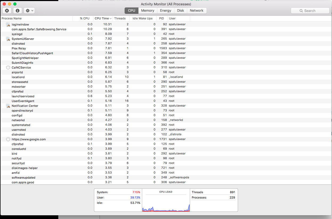
Task: Sort by PID column header
Action: 162,18
